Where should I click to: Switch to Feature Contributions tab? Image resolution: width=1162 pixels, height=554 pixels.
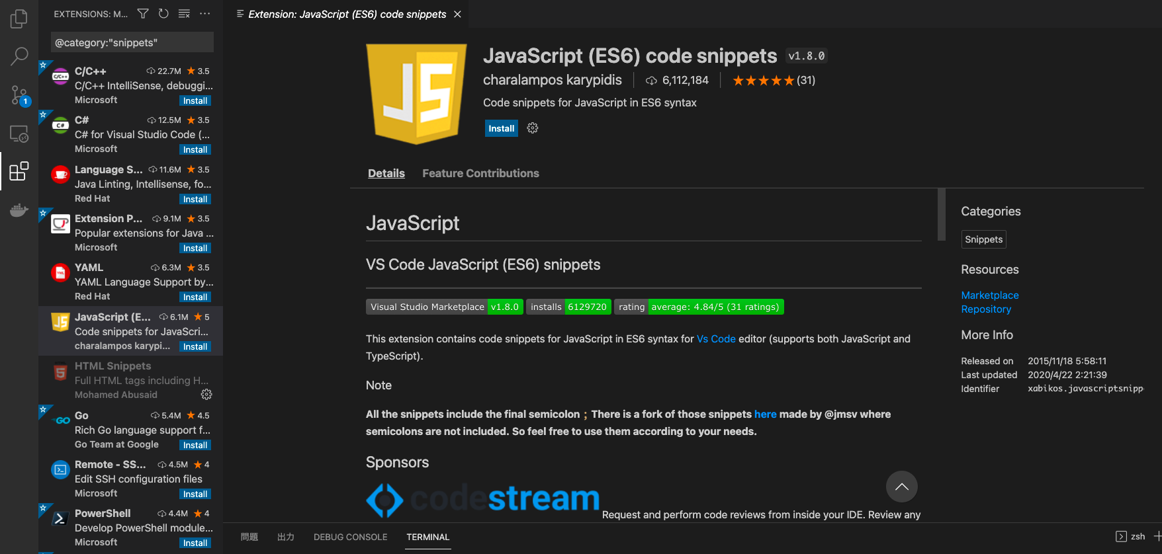(480, 173)
